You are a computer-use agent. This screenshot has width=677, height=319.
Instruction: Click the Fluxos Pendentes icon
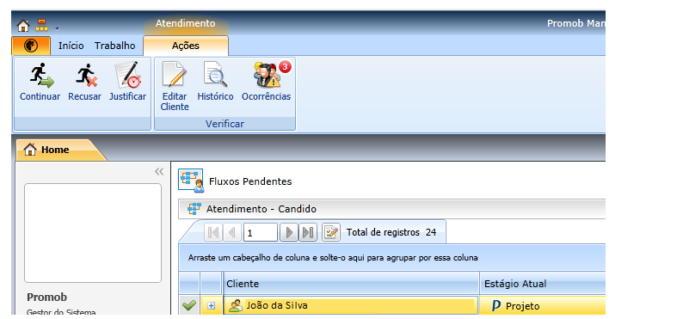pyautogui.click(x=190, y=181)
